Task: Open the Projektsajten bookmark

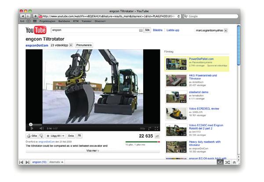Action: pyautogui.click(x=47, y=21)
